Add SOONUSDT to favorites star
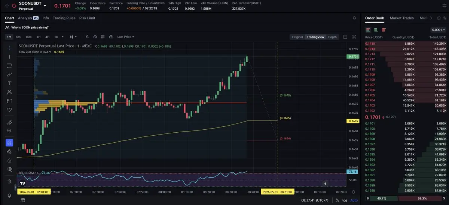Viewport: 449px width, 205px height. coord(7,6)
